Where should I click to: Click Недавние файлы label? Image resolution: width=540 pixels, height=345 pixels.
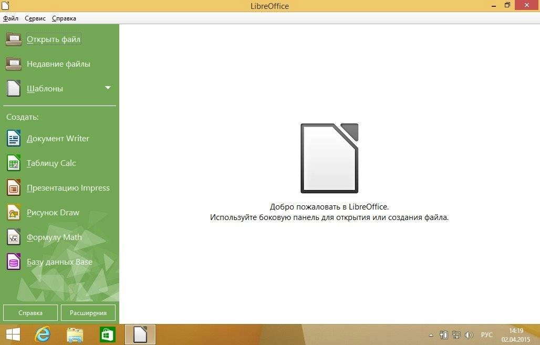tap(58, 64)
